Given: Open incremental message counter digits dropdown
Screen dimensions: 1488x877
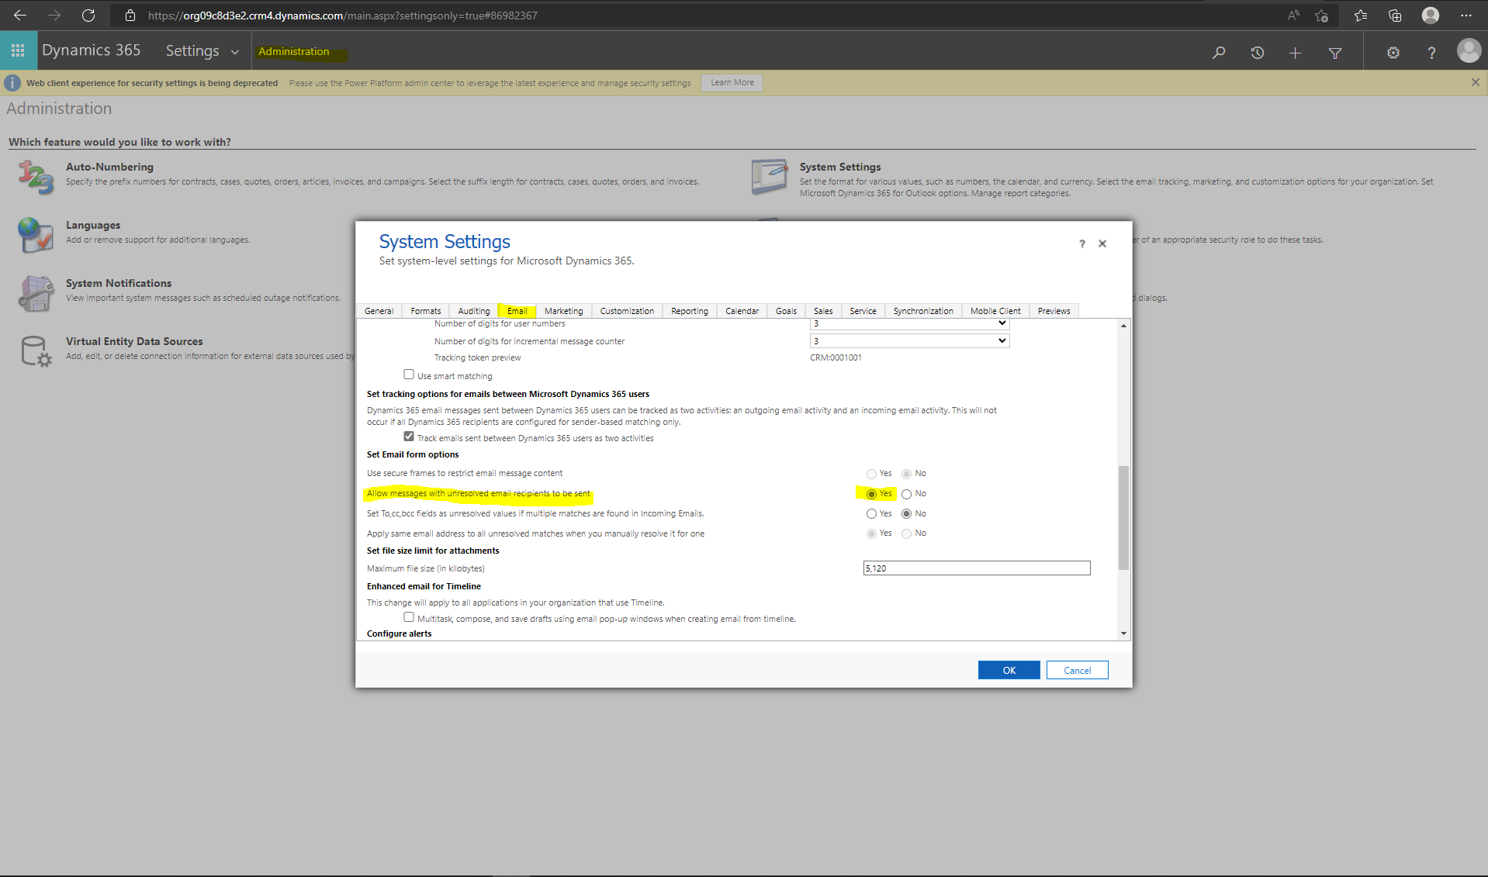Looking at the screenshot, I should [909, 341].
